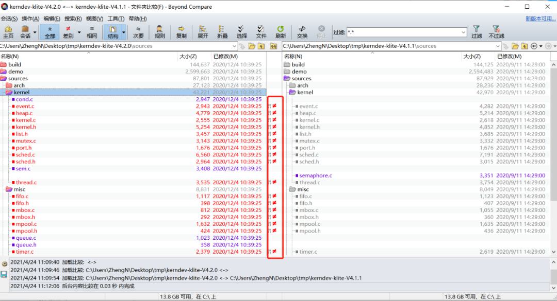Click the not-equal marker for event.c
Viewport: 557px width, 301px height.
(274, 106)
